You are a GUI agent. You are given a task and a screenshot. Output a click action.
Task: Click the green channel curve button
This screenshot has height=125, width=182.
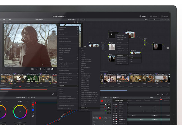33,107
